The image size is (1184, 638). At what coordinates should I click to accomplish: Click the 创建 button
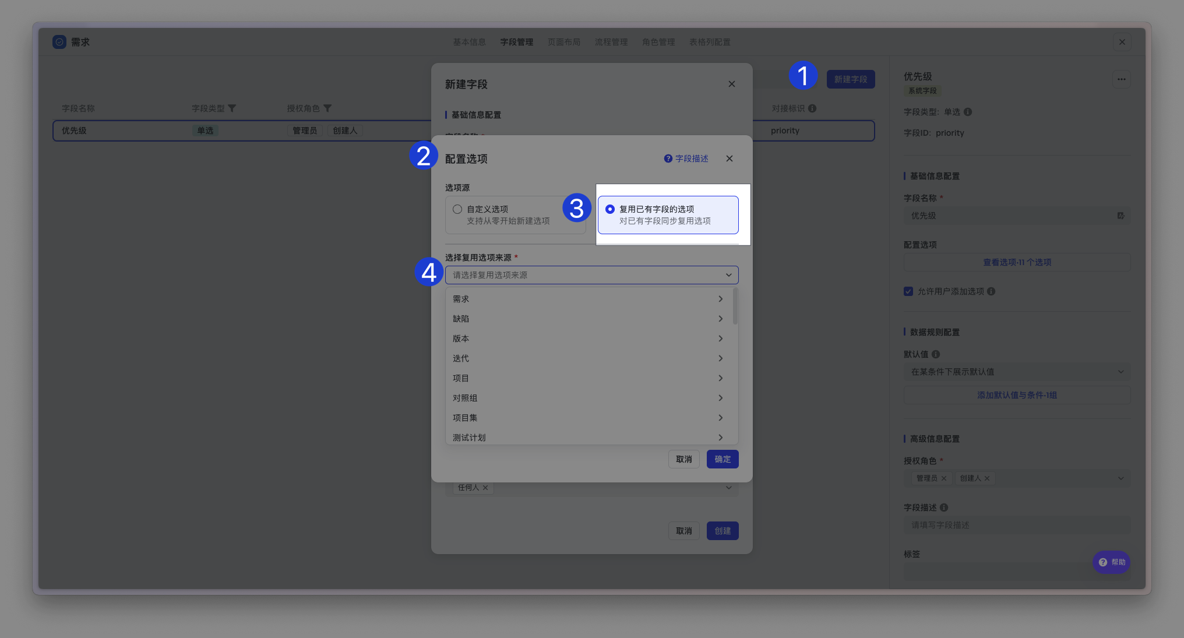point(723,531)
